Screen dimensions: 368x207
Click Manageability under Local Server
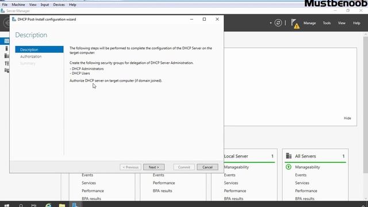click(x=236, y=167)
